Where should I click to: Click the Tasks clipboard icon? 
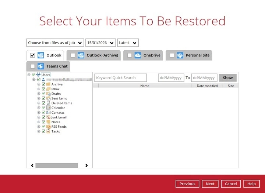pyautogui.click(x=48, y=131)
